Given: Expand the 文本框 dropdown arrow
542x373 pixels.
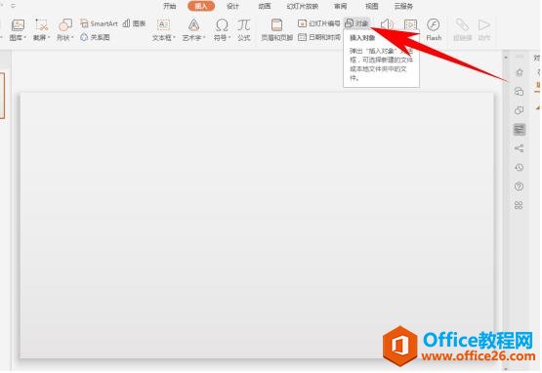Looking at the screenshot, I should [174, 38].
